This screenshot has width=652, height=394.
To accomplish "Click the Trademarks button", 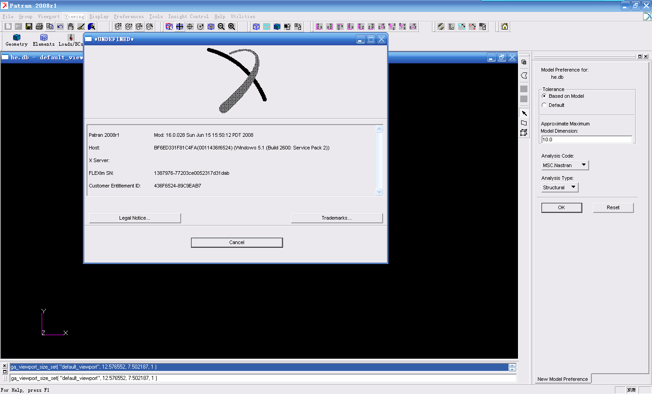I will [337, 218].
